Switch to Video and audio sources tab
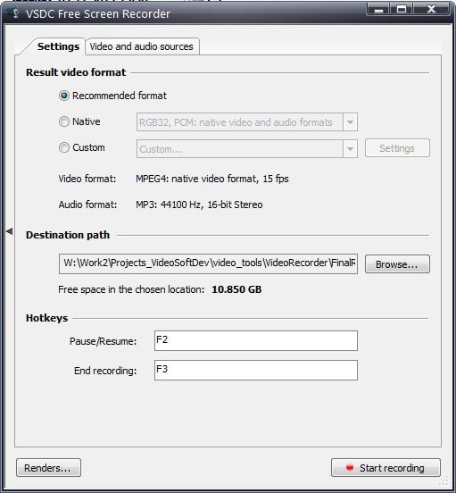The image size is (456, 493). (x=142, y=46)
